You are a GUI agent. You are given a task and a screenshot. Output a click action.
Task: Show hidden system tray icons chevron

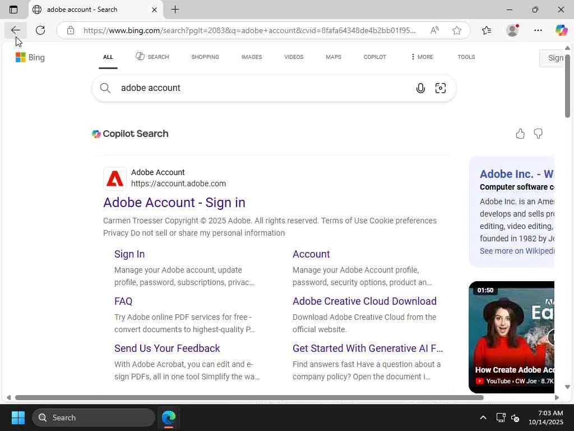[x=483, y=418]
